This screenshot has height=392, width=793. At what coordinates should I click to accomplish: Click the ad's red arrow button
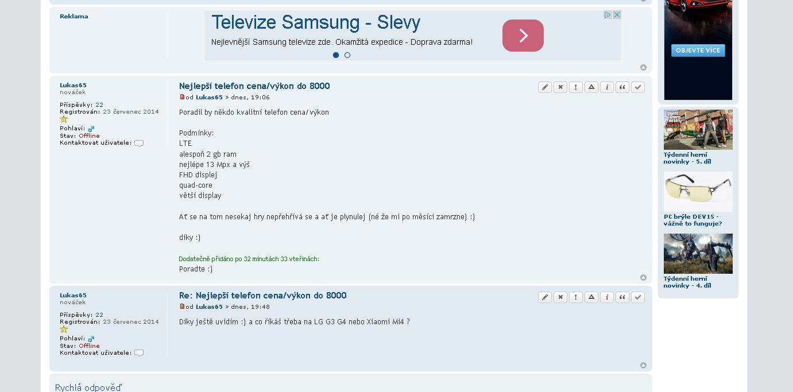pos(523,36)
